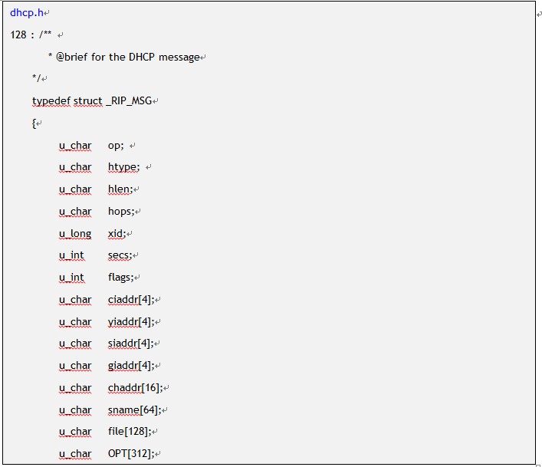Select the '@brief for the DHCP message' comment
The image size is (542, 467).
[x=127, y=57]
